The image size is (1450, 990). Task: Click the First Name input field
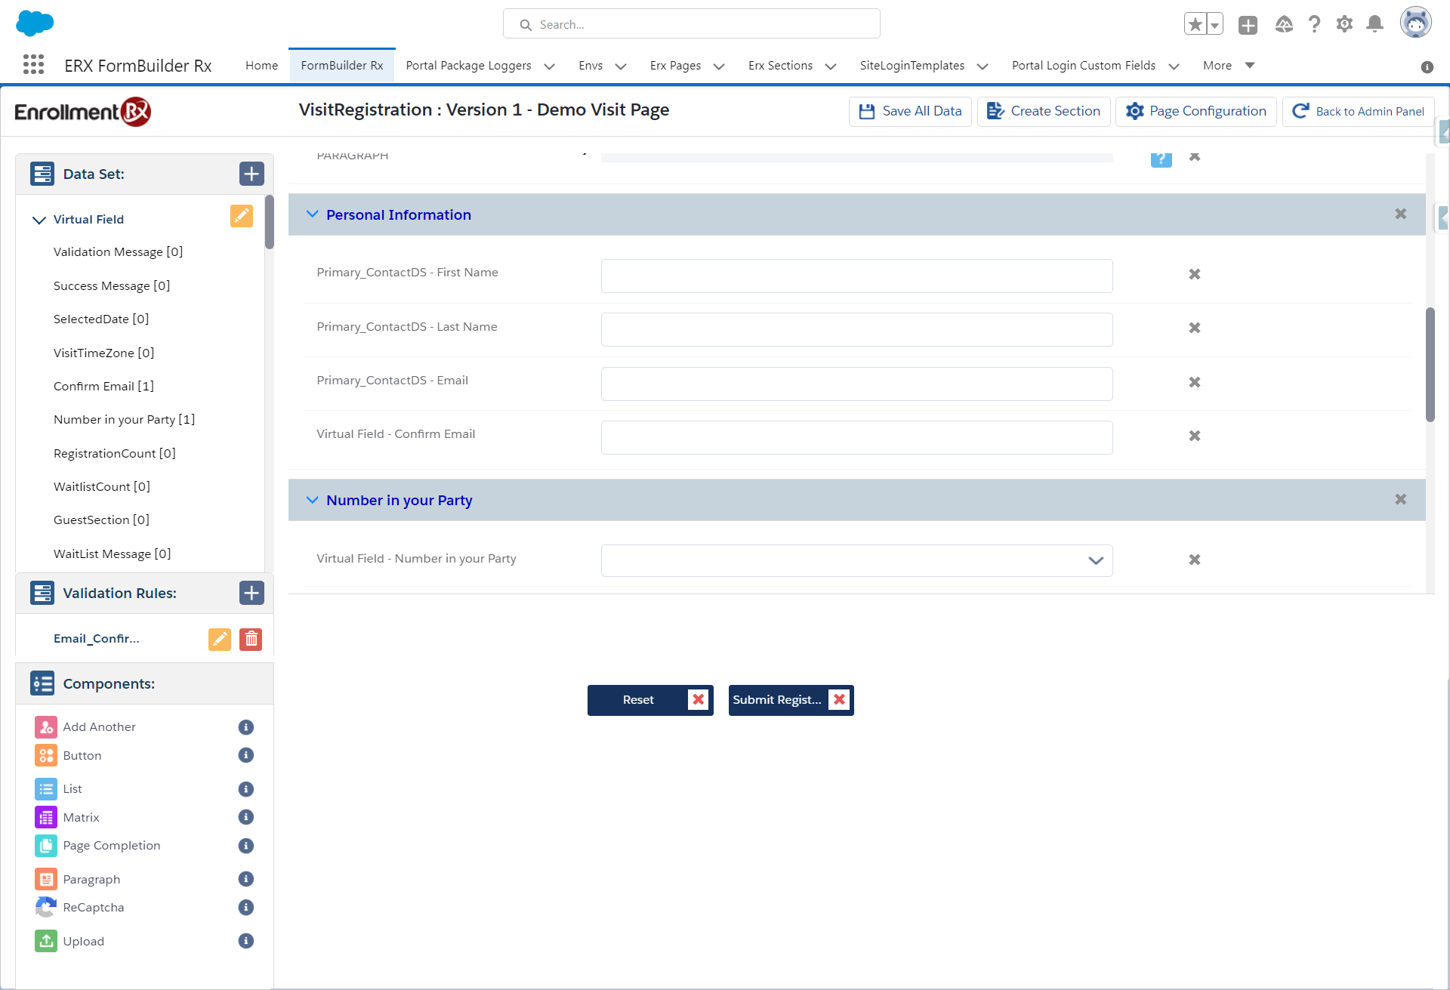856,276
